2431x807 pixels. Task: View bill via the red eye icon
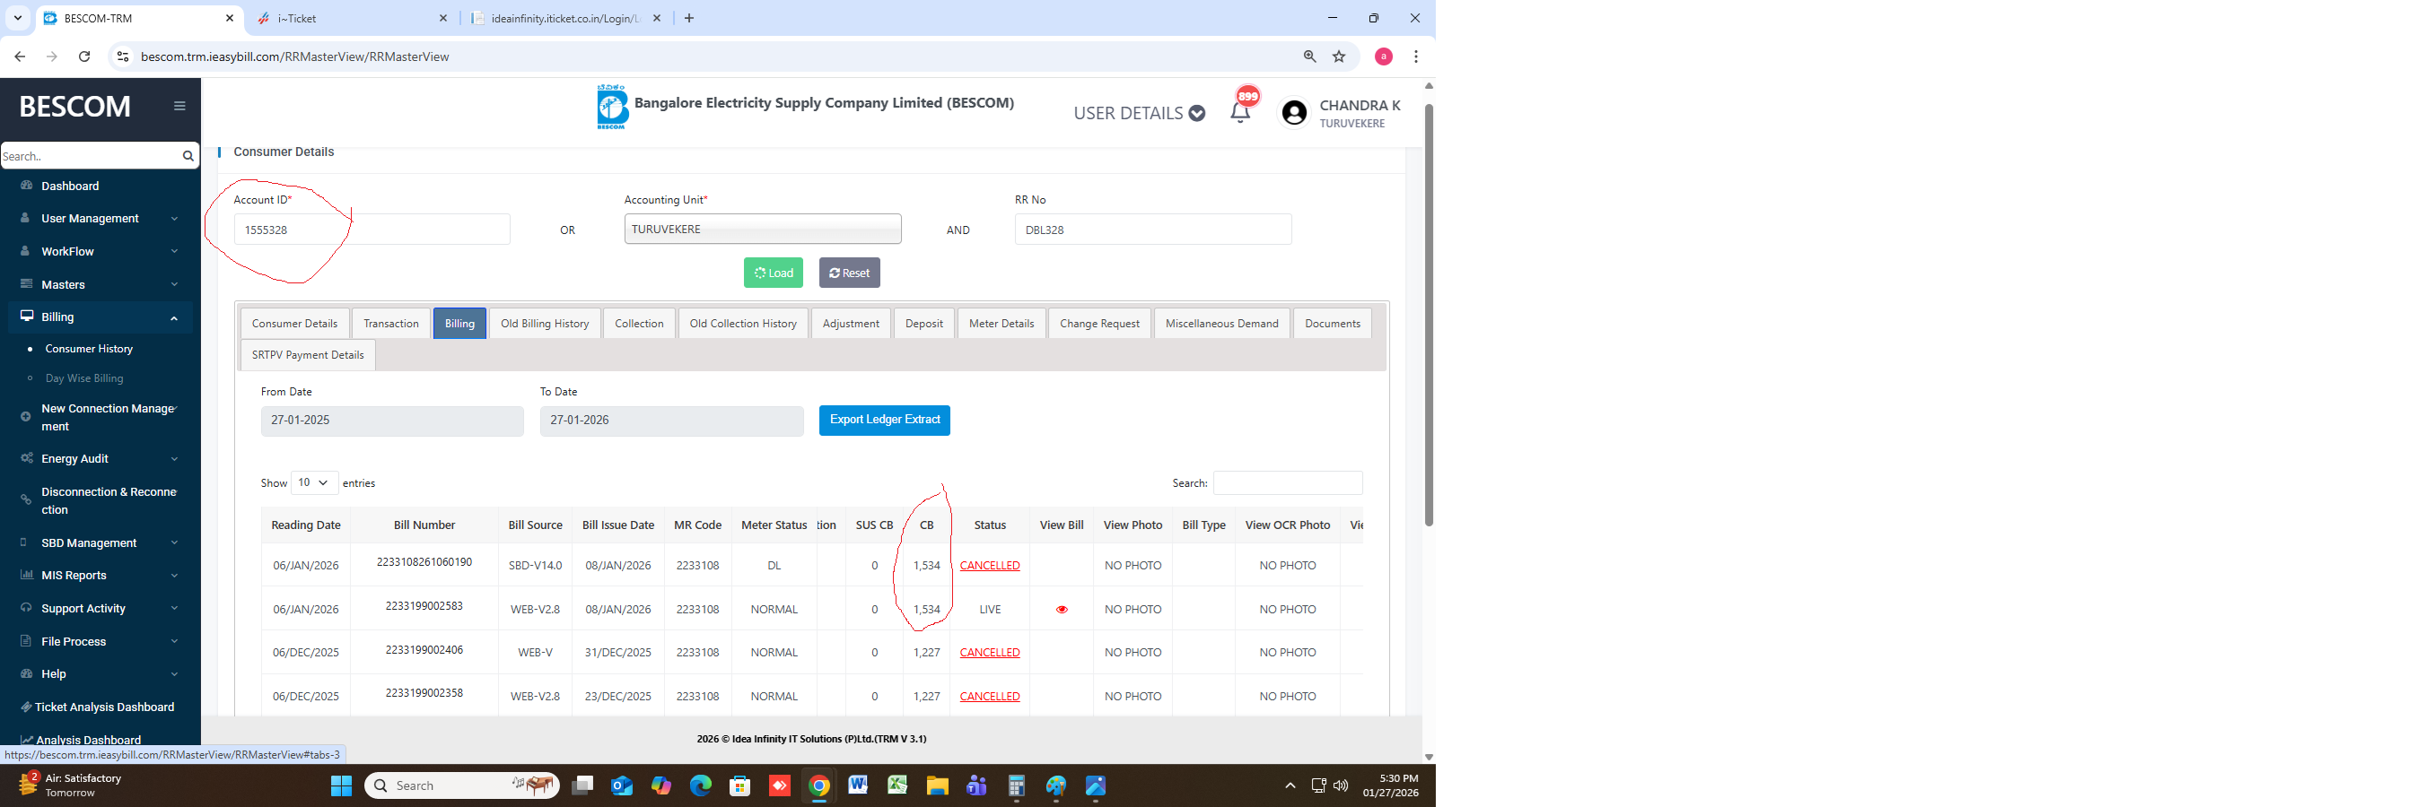pyautogui.click(x=1062, y=609)
